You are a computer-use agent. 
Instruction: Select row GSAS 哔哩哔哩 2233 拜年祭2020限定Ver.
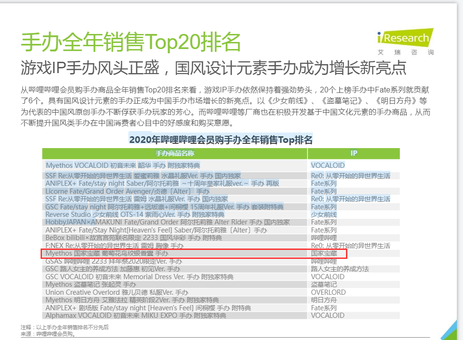point(221,261)
